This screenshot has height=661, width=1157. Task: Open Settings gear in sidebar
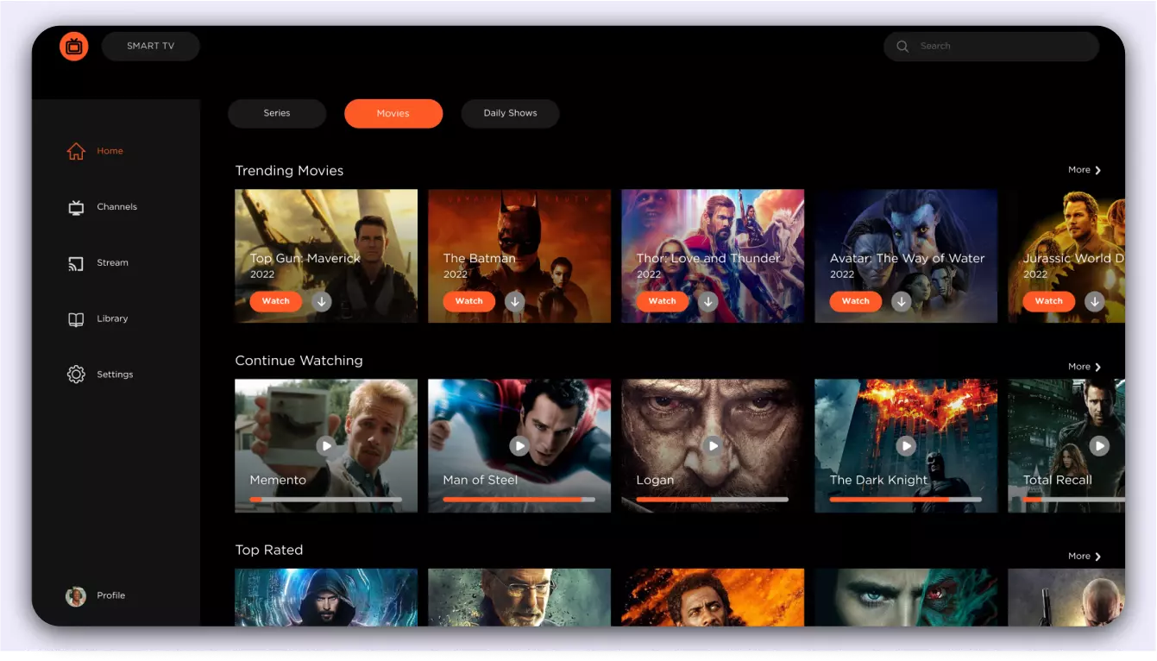[76, 375]
